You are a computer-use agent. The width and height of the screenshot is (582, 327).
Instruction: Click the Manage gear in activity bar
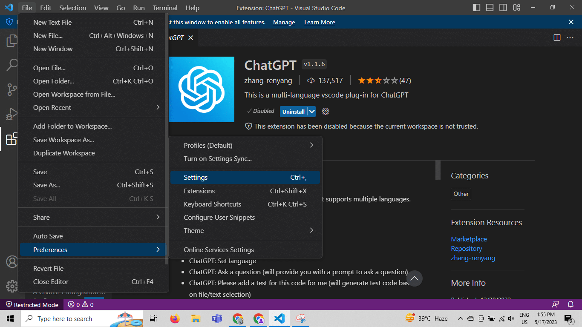click(x=12, y=286)
